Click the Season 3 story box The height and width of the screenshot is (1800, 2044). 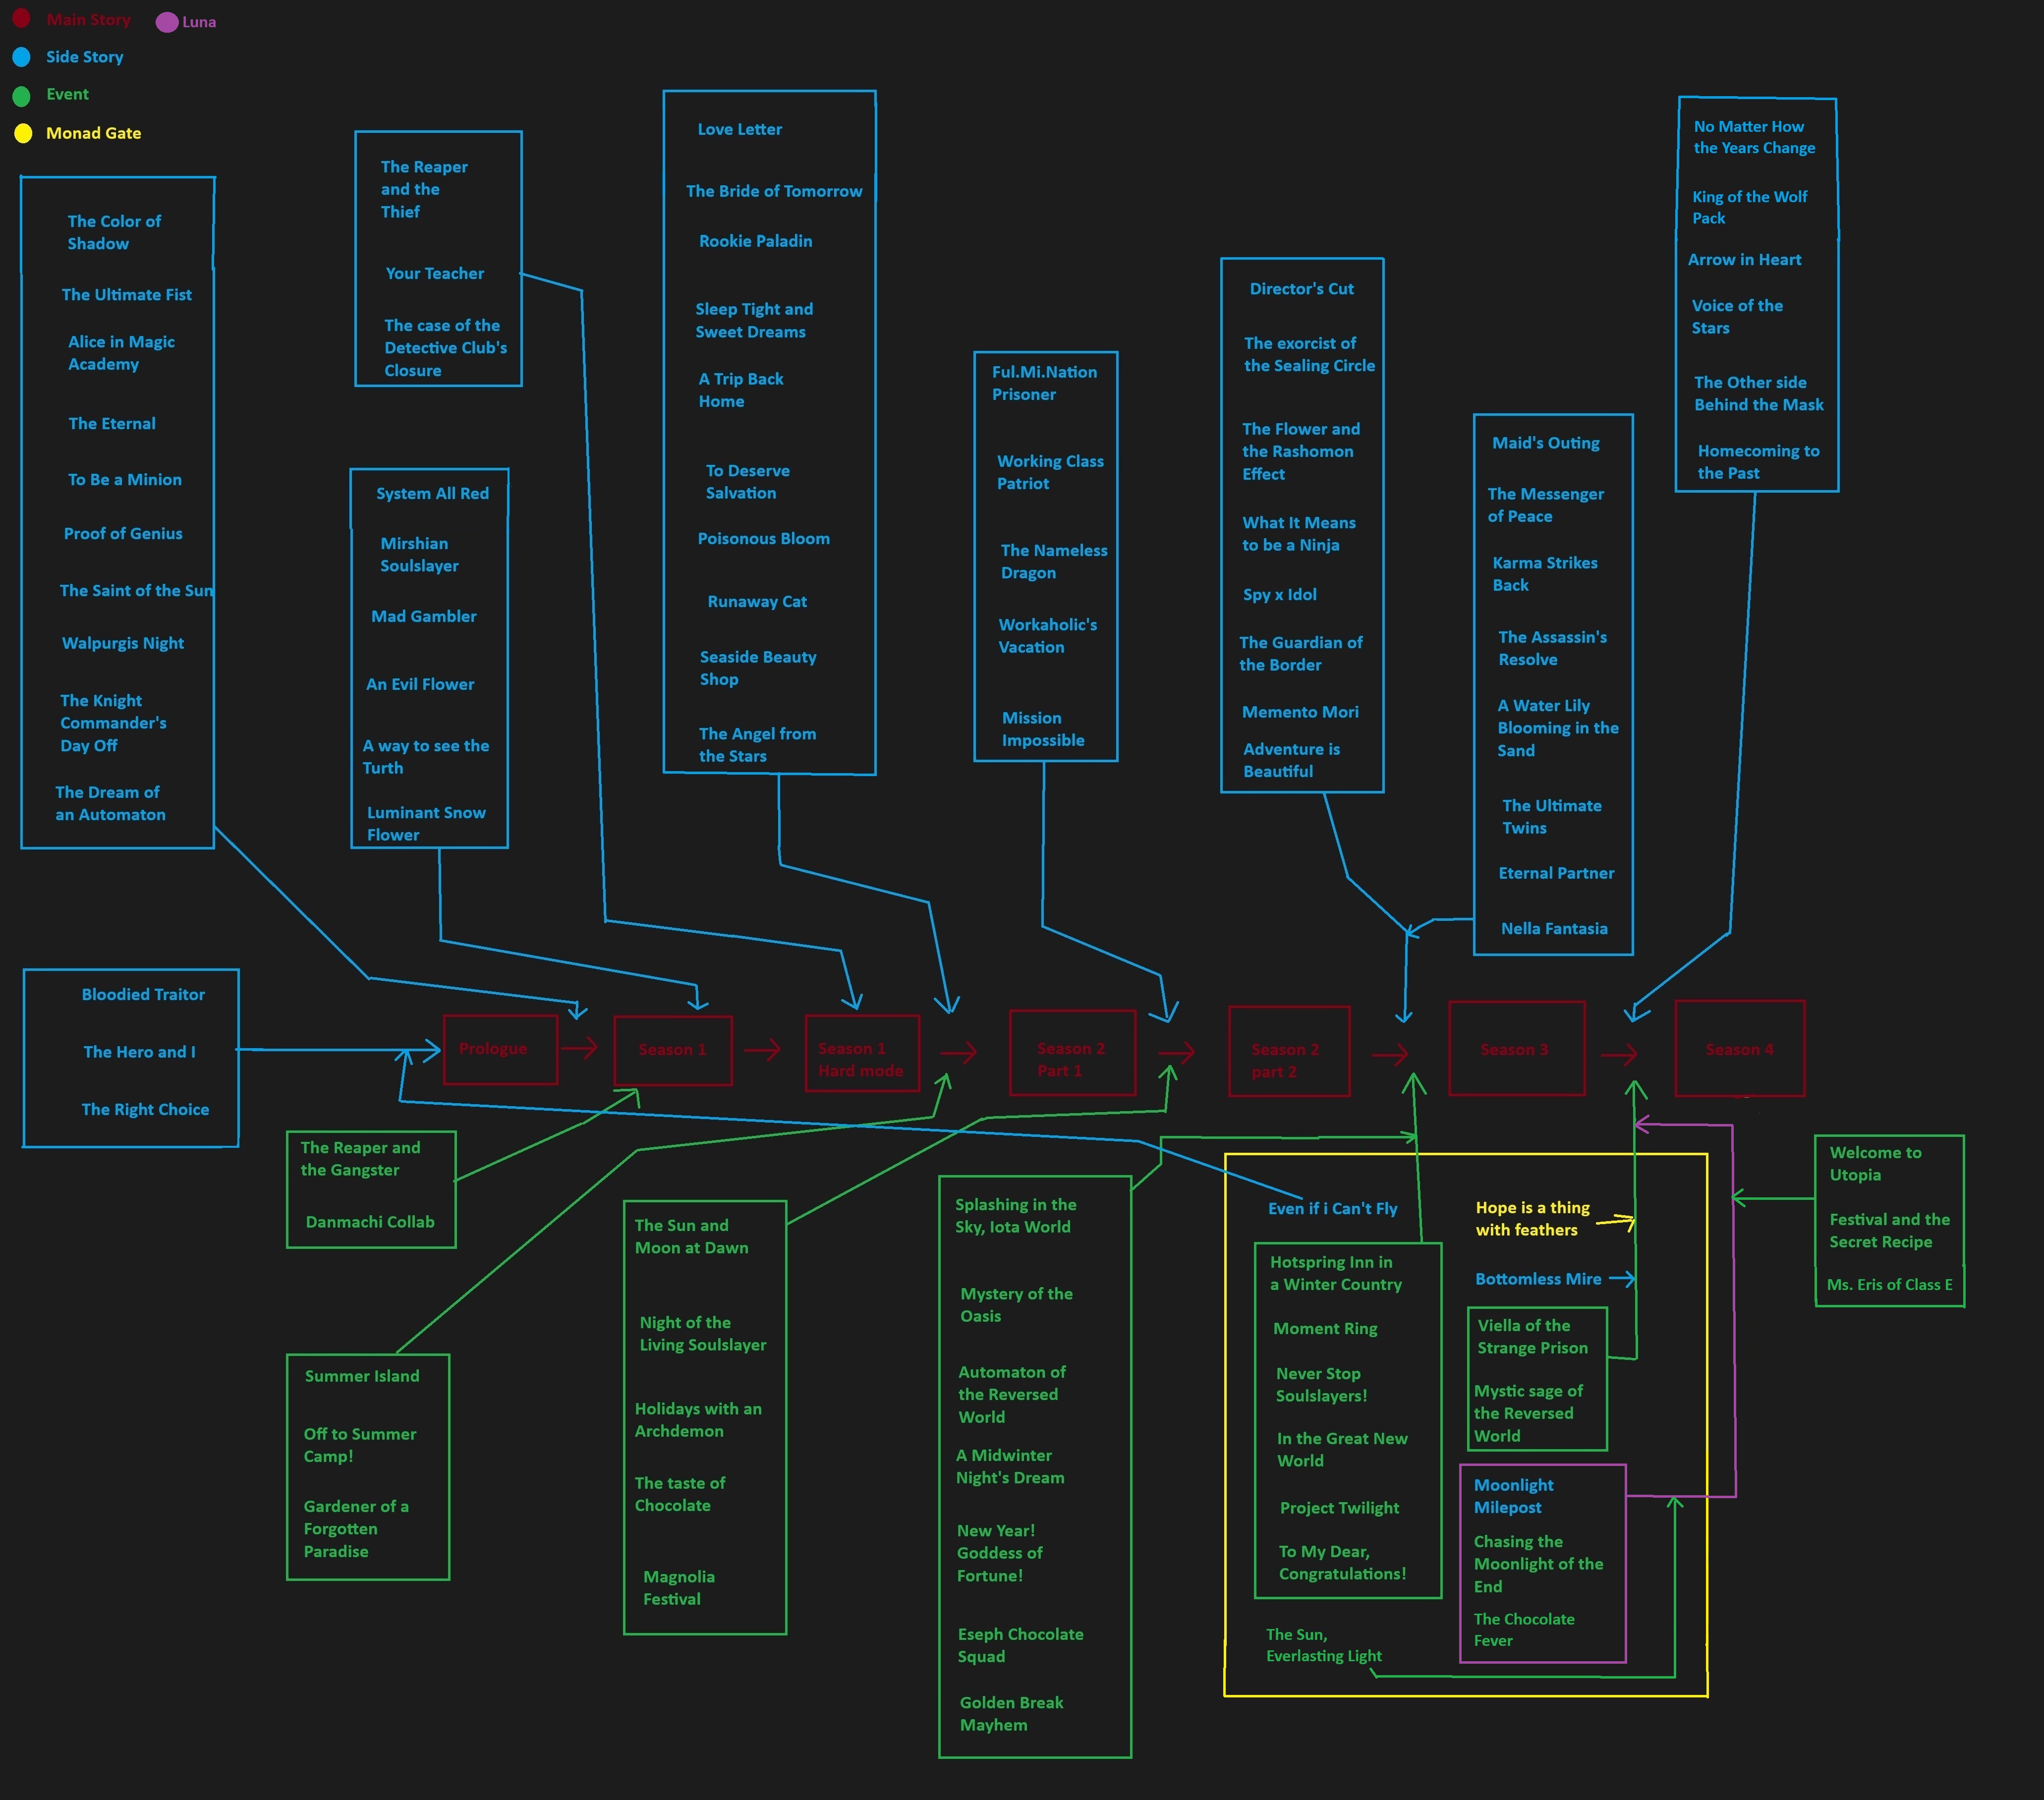tap(1516, 1049)
